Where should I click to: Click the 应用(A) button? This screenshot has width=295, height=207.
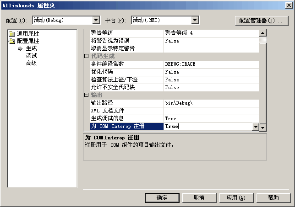click(x=236, y=198)
